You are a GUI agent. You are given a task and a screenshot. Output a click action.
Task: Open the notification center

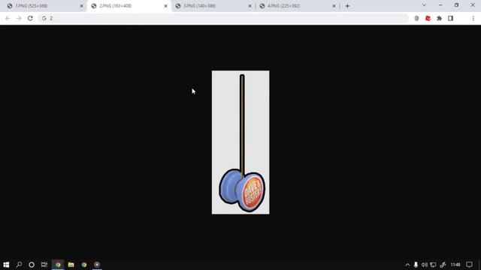tap(469, 265)
